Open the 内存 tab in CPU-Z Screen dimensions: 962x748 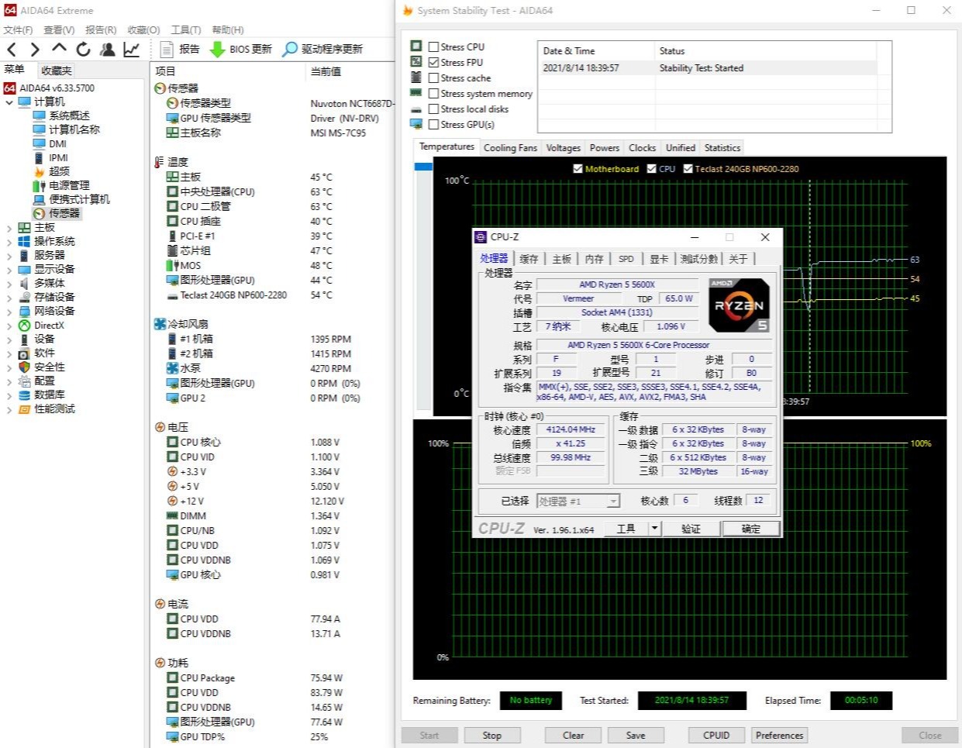tap(594, 259)
